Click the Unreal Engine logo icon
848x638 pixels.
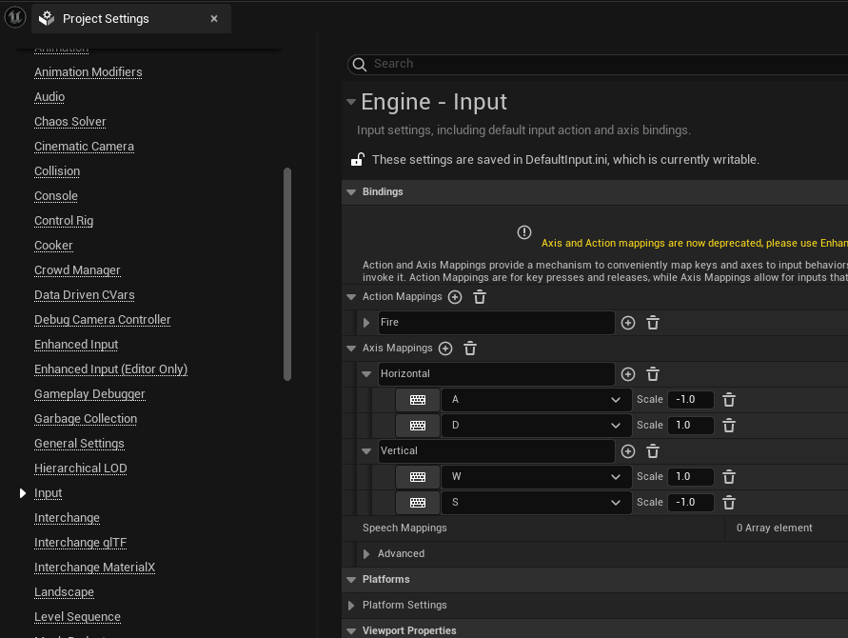[x=15, y=17]
